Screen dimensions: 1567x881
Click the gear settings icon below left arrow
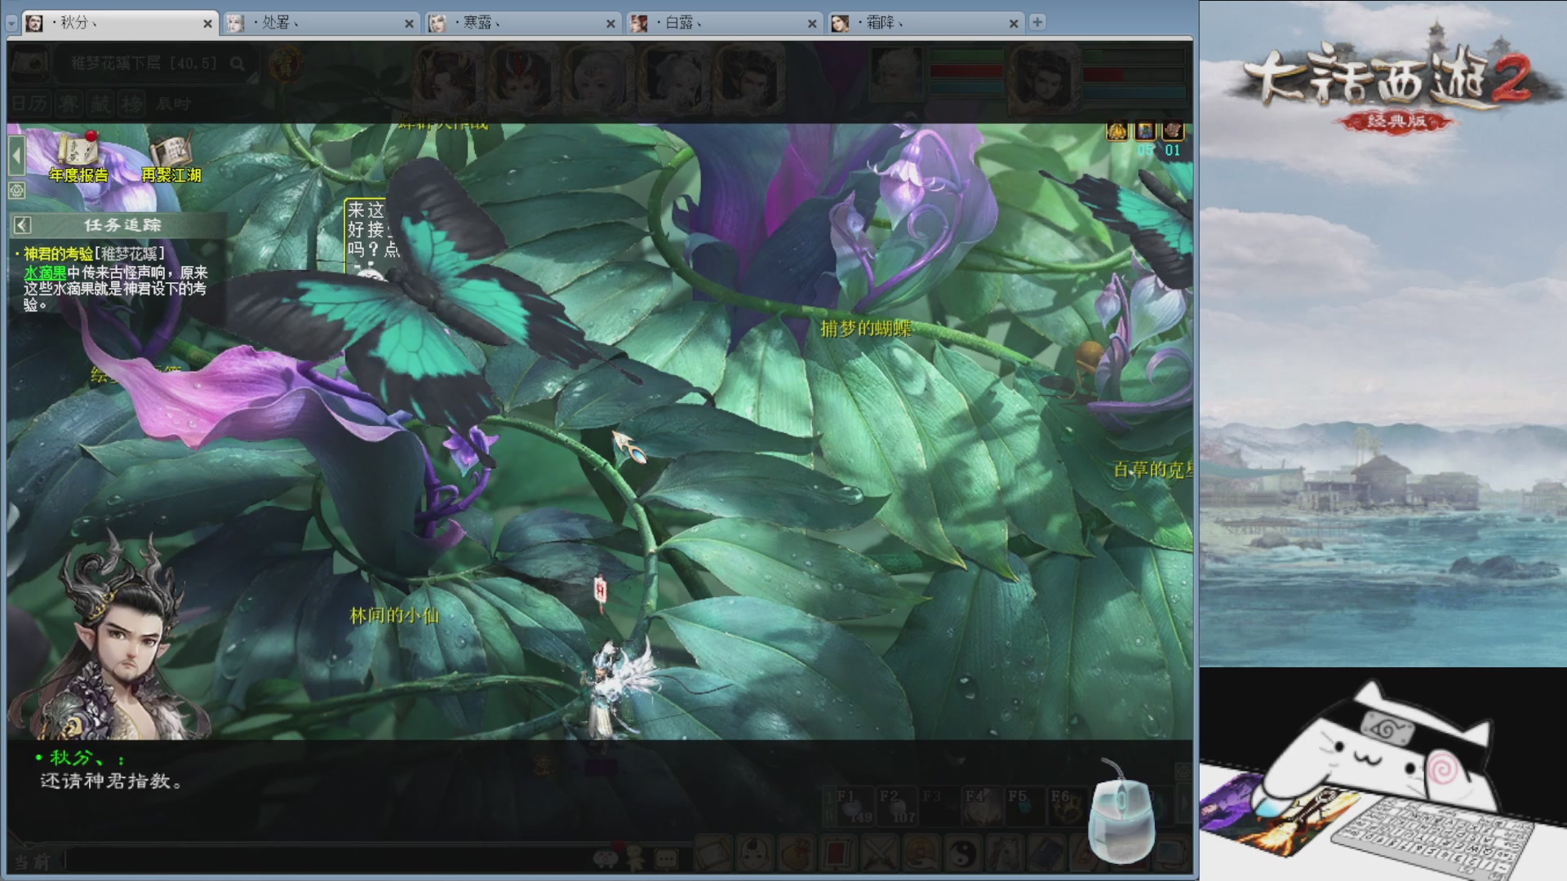pyautogui.click(x=16, y=191)
